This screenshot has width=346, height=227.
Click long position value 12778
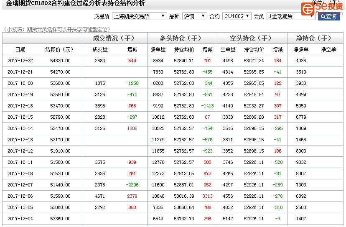(x=158, y=162)
